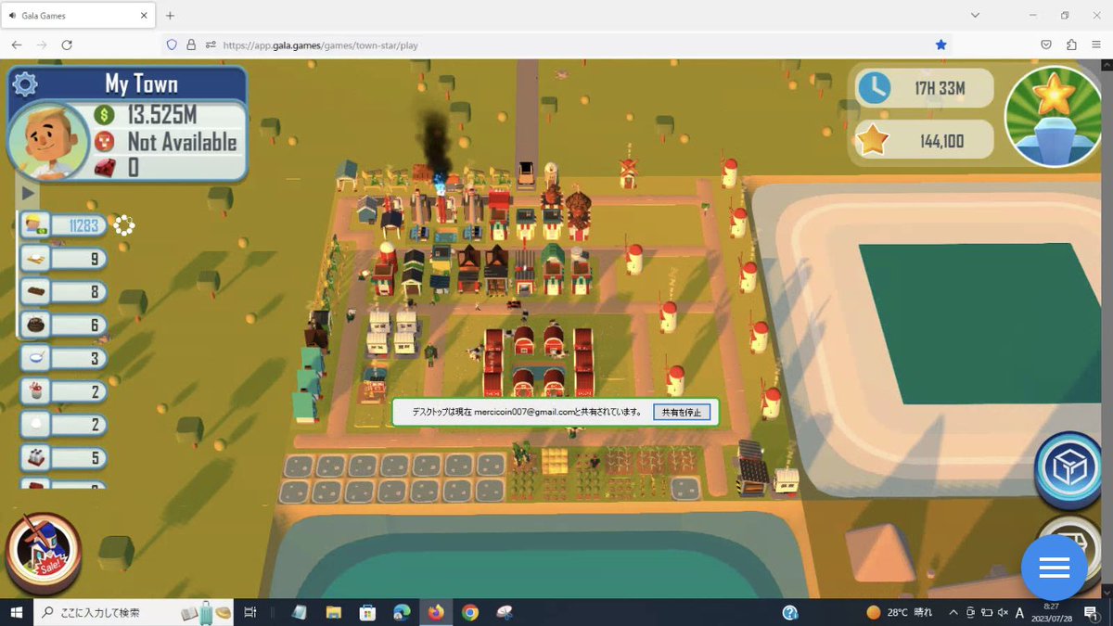Click the red Not Available pollution icon
1113x626 pixels.
[x=105, y=141]
